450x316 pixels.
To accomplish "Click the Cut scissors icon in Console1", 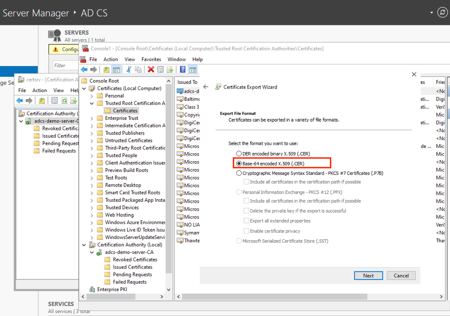I will pos(129,69).
